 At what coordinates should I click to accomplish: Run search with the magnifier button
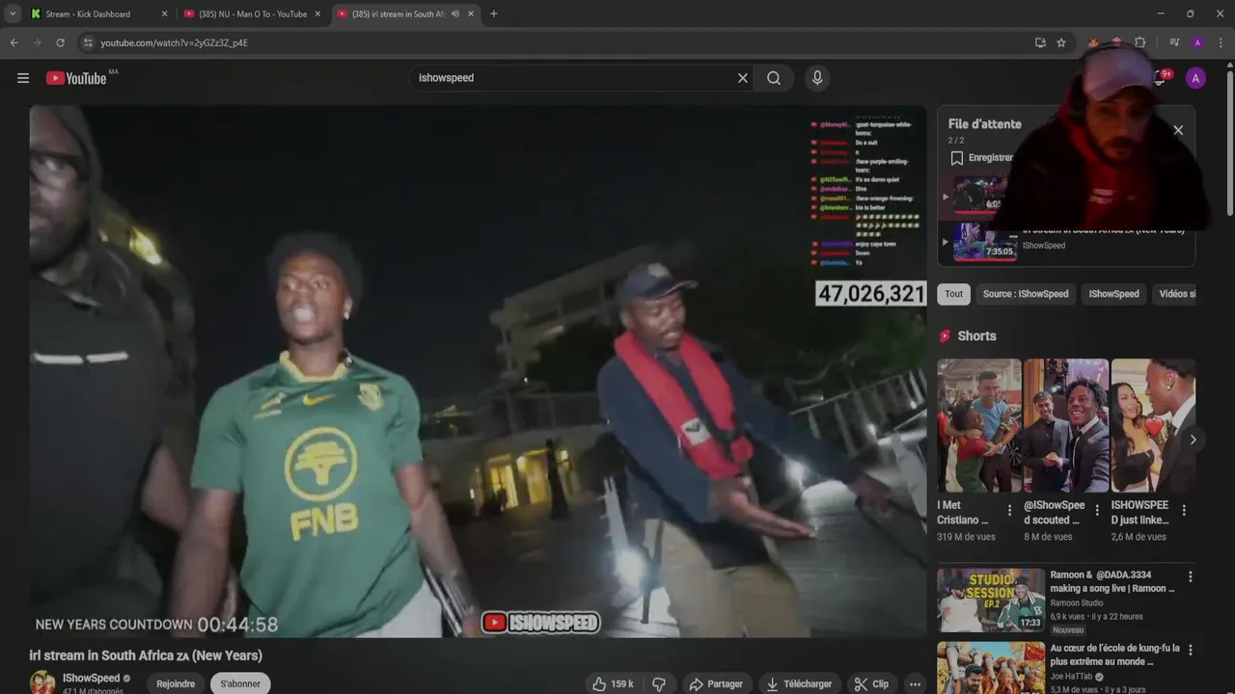coord(774,78)
